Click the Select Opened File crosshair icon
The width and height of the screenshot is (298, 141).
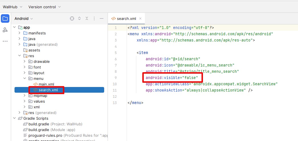point(72,18)
